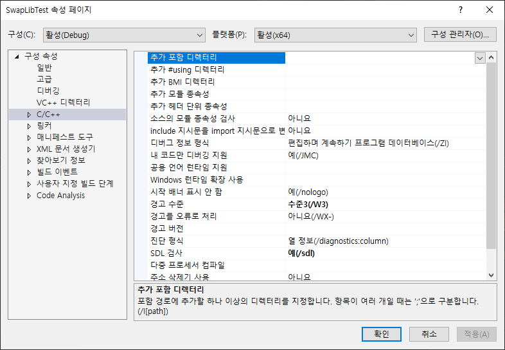Screen dimensions: 505x350
Task: Click the property grid vertical scrollbar thumb
Action: pyautogui.click(x=491, y=156)
